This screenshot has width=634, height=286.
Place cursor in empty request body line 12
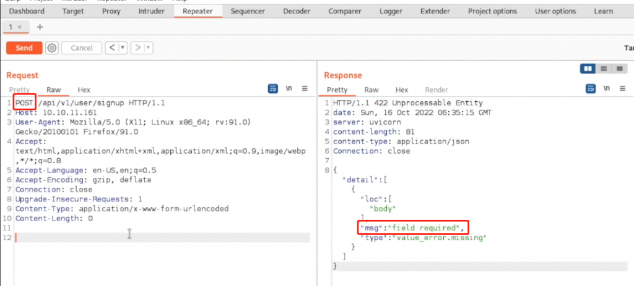162,238
